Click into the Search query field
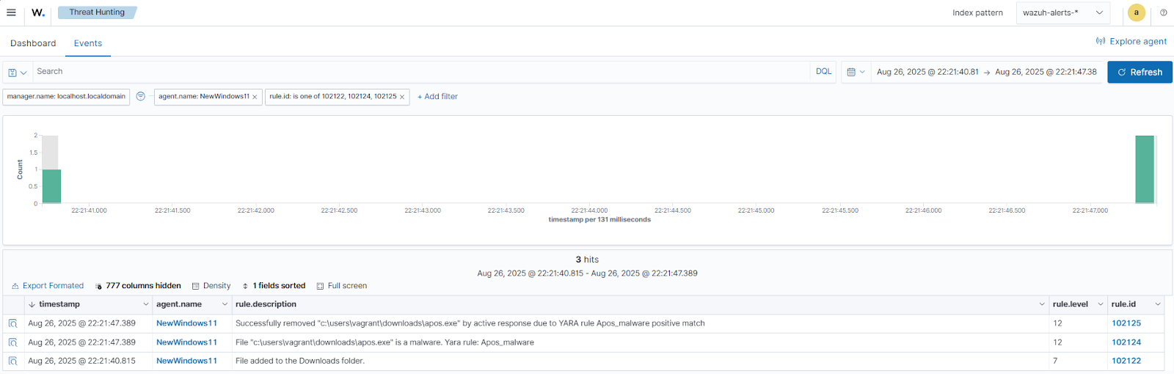 (x=418, y=72)
